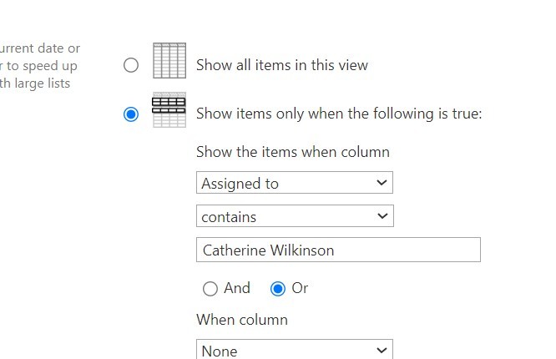Click the "When column" heading text
The image size is (556, 359).
(242, 320)
